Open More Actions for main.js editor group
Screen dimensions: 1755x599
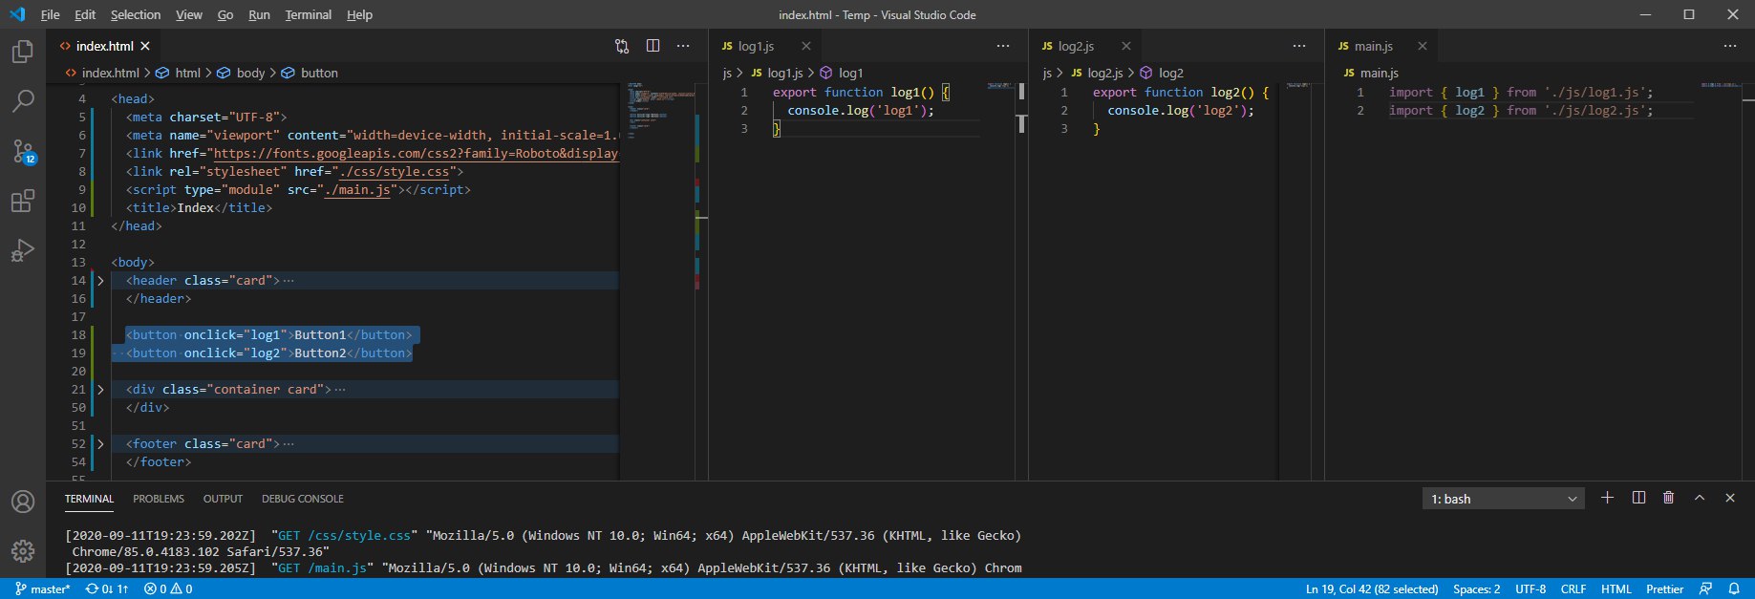pos(1730,46)
